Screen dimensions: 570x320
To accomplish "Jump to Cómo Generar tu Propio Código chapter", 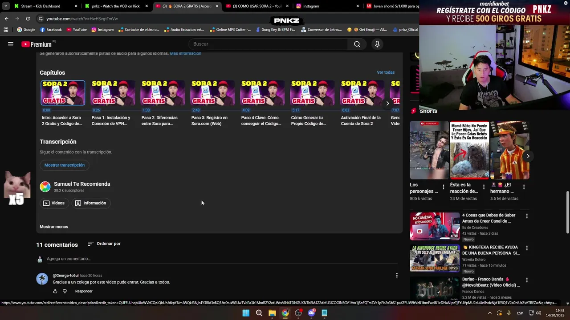I will pos(312,93).
